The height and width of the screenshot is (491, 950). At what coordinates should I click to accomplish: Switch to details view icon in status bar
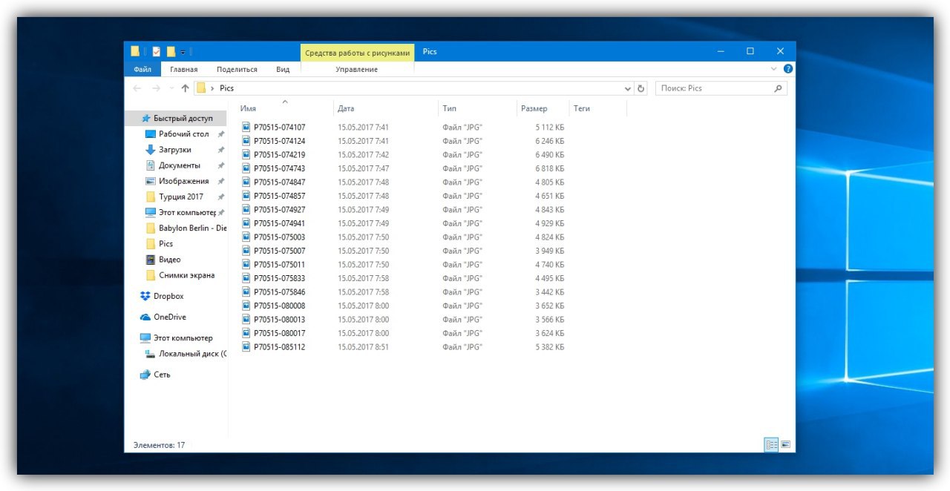pyautogui.click(x=771, y=444)
